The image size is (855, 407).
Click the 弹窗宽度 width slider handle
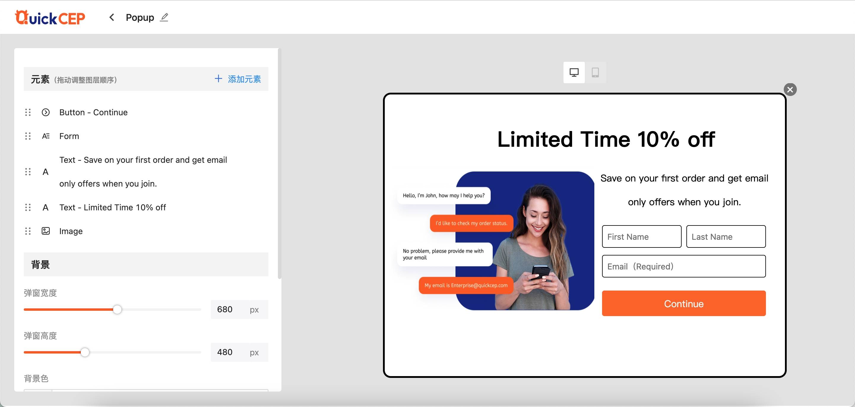point(117,310)
